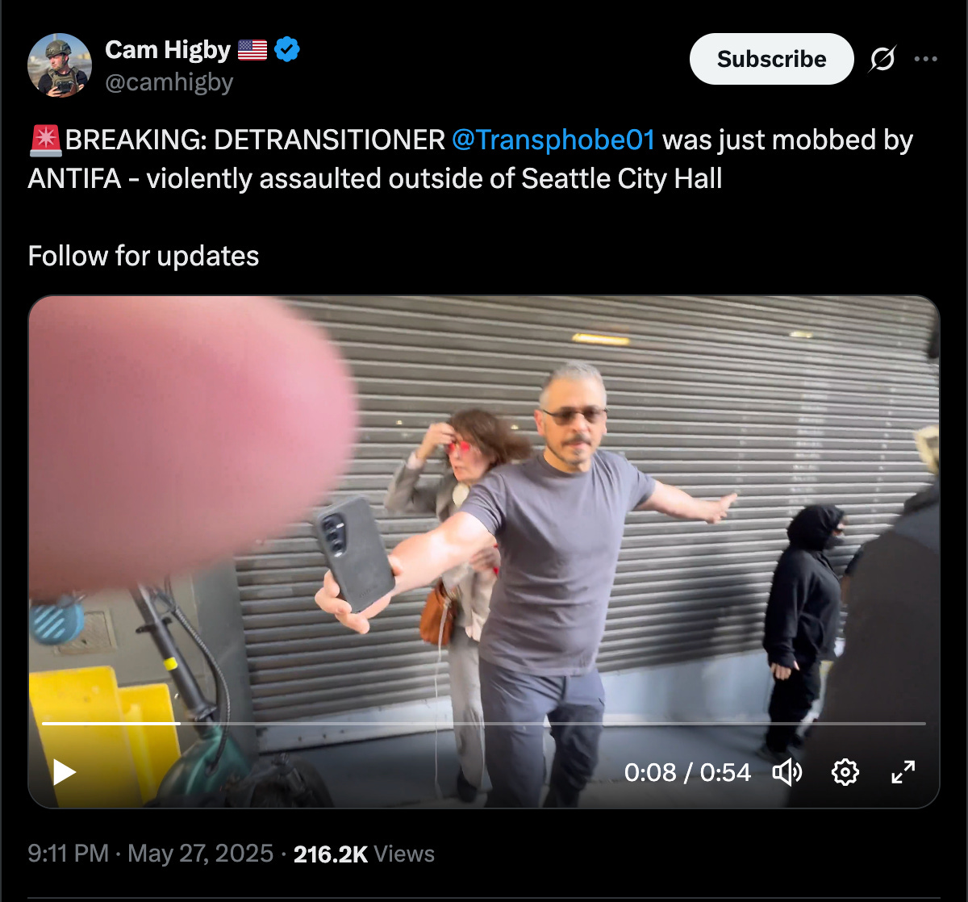Expand the video to fullscreen
This screenshot has height=902, width=968.
[x=903, y=772]
